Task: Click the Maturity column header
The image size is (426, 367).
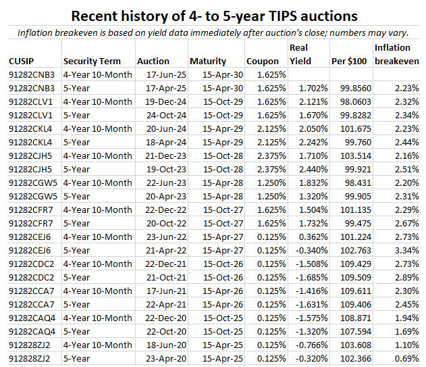Action: 208,61
